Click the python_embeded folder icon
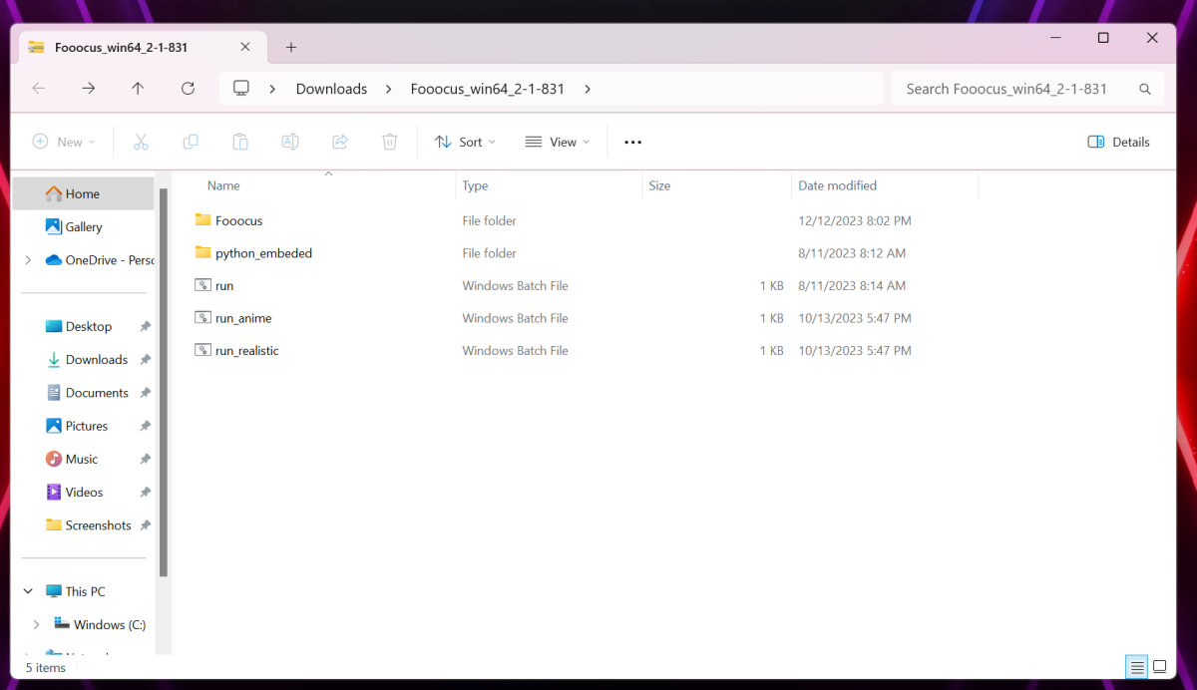 [202, 253]
